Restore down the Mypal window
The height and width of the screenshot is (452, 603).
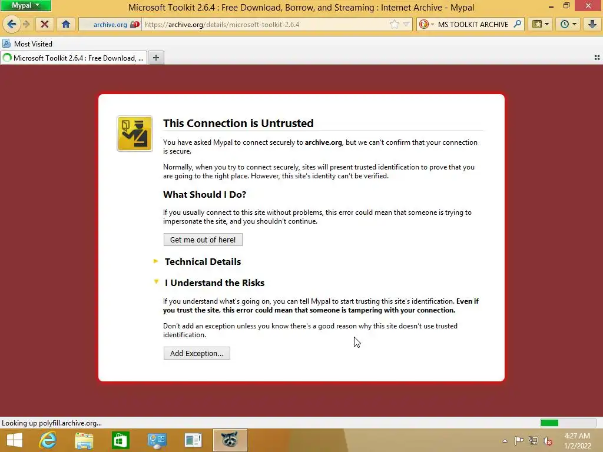point(566,6)
